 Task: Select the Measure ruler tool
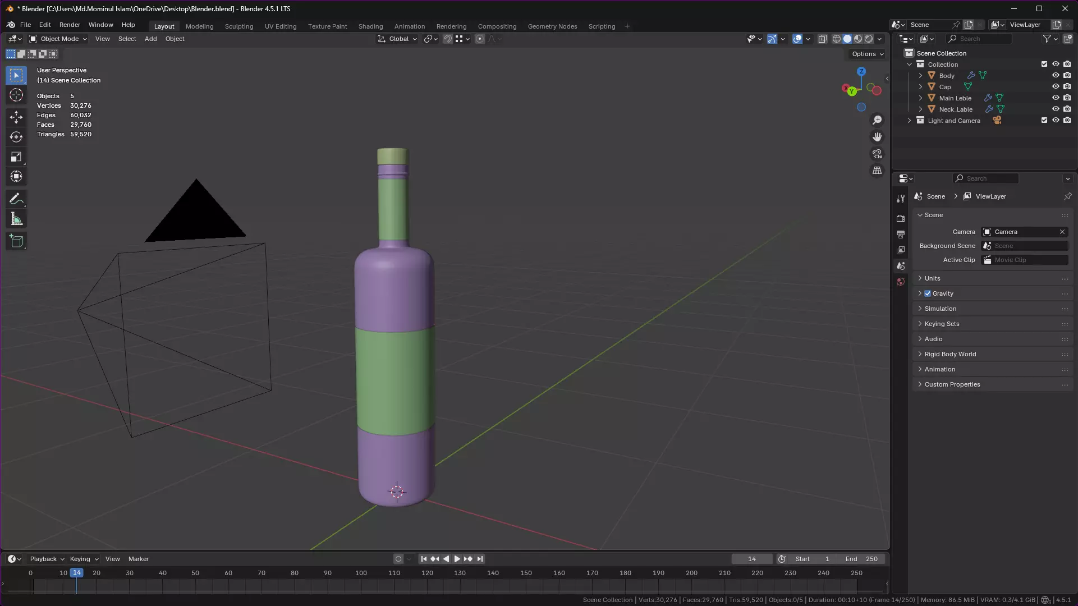click(16, 219)
